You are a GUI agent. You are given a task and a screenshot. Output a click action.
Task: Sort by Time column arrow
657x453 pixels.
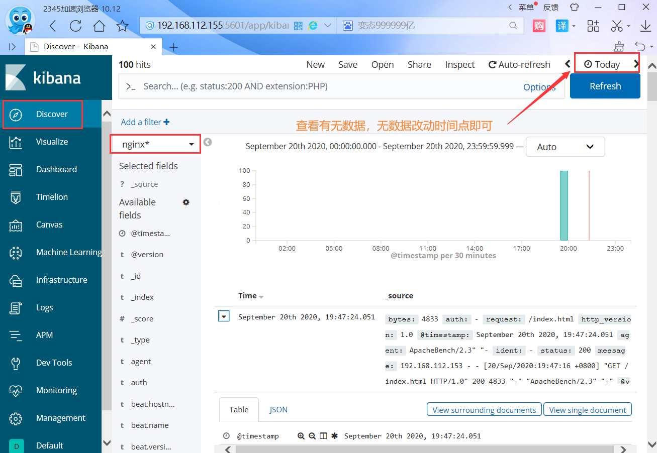[x=261, y=297]
